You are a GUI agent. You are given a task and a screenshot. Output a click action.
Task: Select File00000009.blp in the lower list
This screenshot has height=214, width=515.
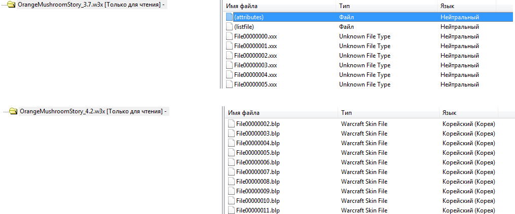[258, 191]
